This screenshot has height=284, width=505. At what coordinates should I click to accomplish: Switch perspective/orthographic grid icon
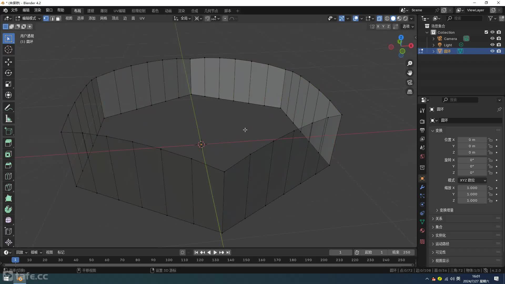(x=410, y=92)
